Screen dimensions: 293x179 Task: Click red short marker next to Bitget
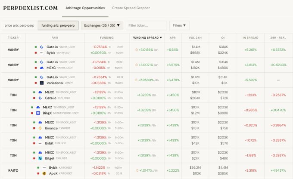(x=34, y=158)
